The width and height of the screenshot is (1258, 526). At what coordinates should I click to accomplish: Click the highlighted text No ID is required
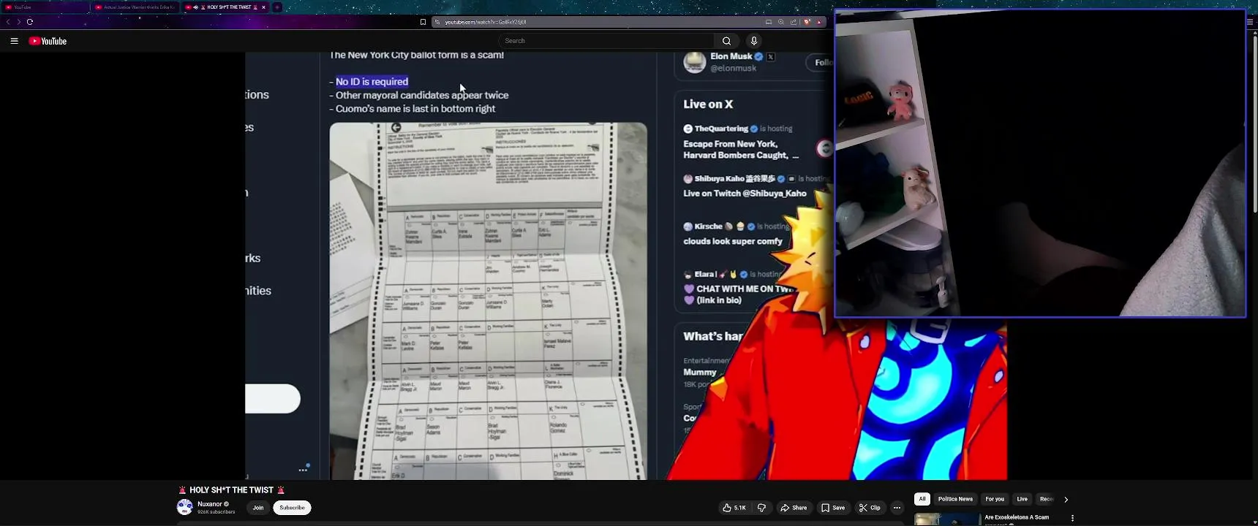point(372,82)
